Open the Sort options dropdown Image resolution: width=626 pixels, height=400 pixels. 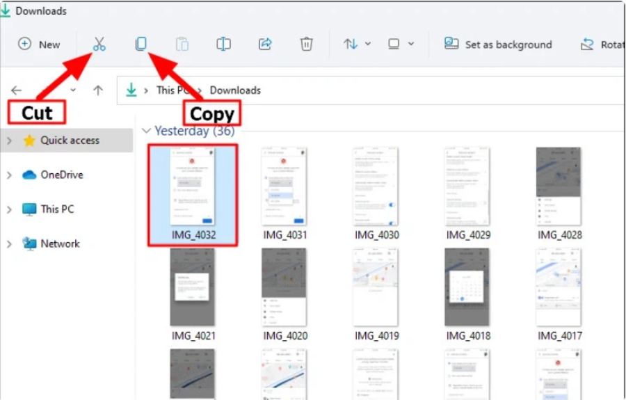pos(357,44)
